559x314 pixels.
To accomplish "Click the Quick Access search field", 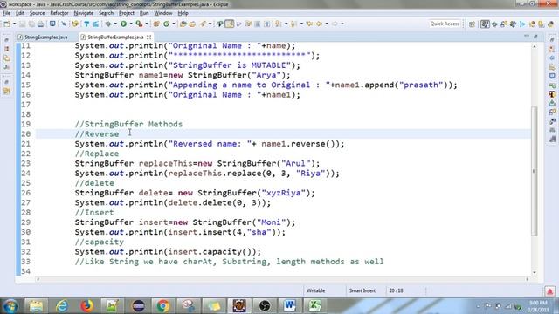I will (x=445, y=24).
